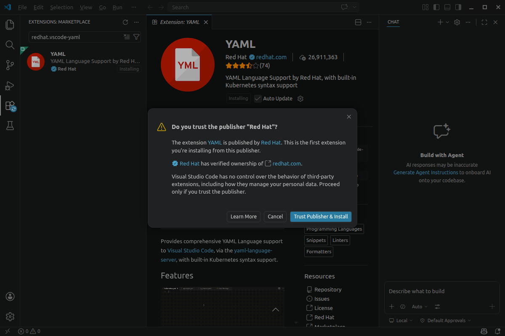Open editor more actions ellipsis

point(369,22)
